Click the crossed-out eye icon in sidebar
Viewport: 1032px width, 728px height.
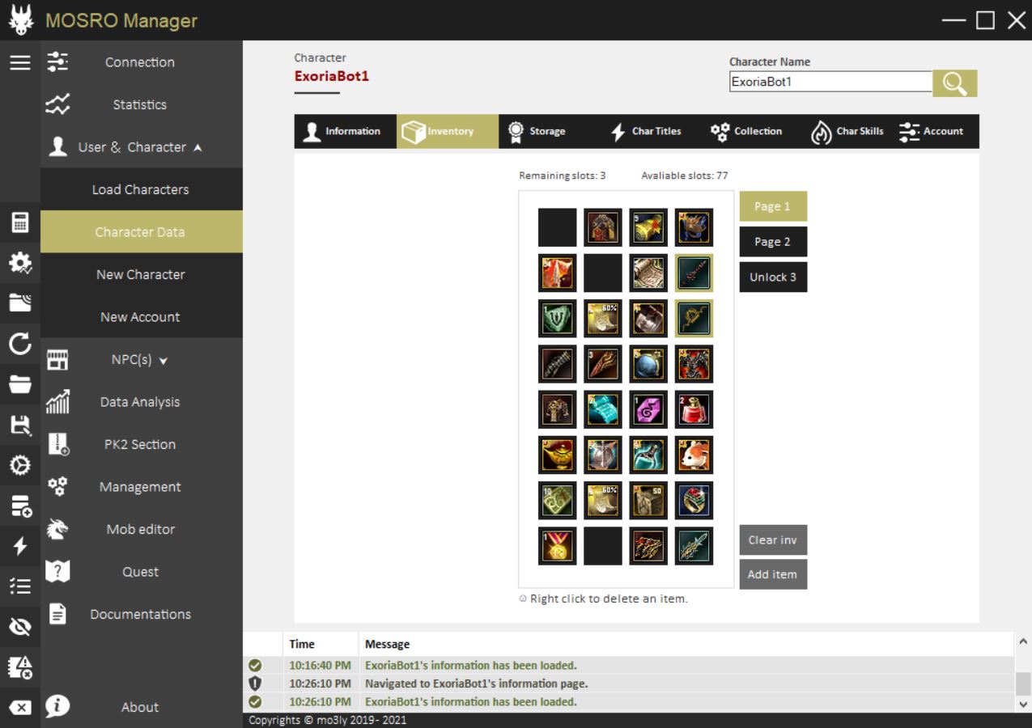20,628
